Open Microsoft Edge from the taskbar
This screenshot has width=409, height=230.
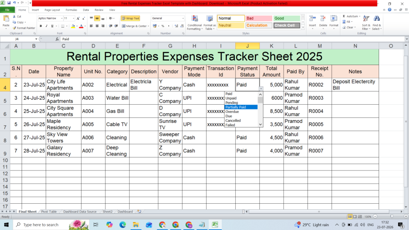click(x=122, y=224)
